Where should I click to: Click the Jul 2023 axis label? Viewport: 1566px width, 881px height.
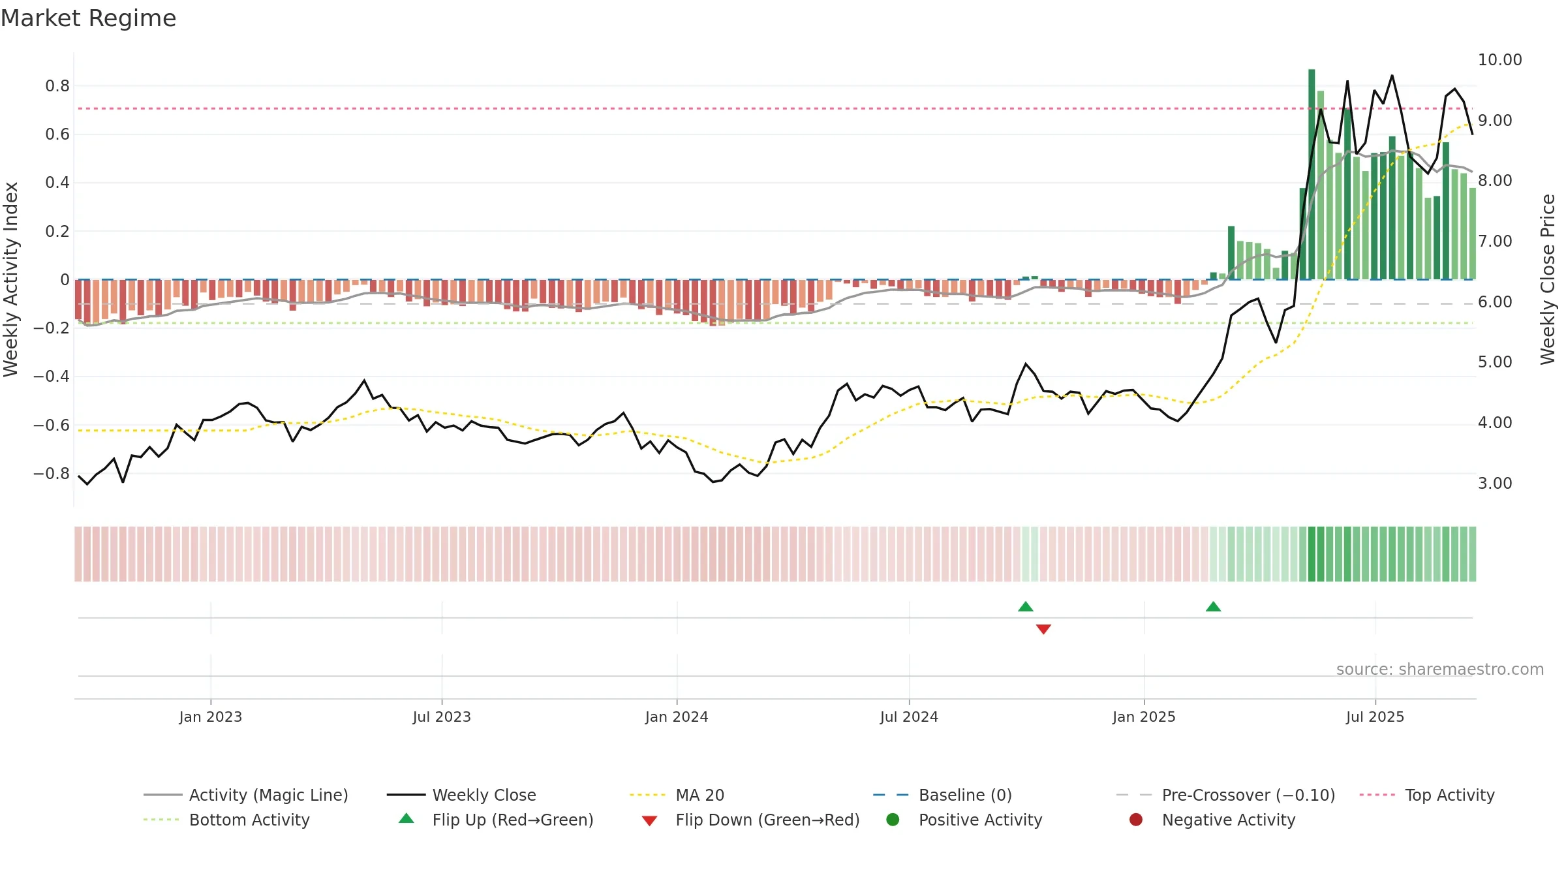coord(442,717)
